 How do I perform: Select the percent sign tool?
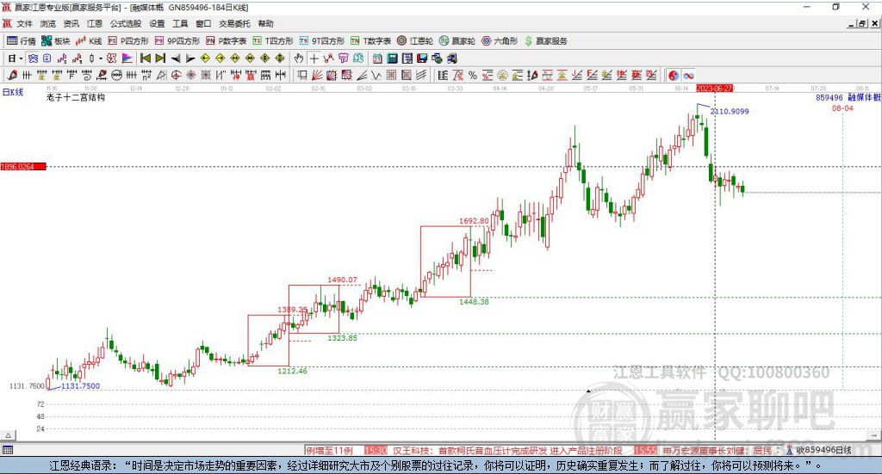tap(473, 75)
